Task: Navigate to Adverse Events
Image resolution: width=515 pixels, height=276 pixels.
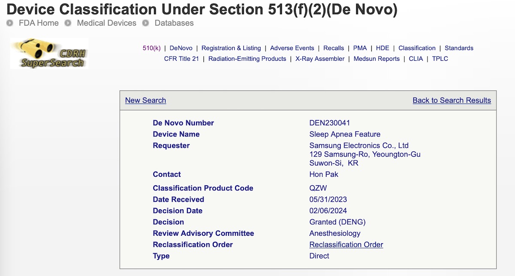Action: tap(292, 48)
